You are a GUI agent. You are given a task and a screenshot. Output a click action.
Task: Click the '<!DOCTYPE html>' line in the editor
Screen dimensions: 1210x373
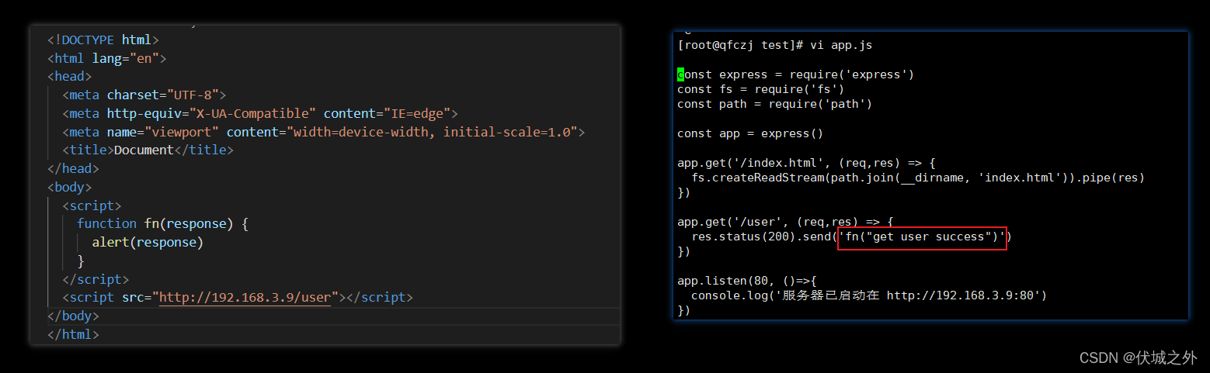click(x=103, y=40)
